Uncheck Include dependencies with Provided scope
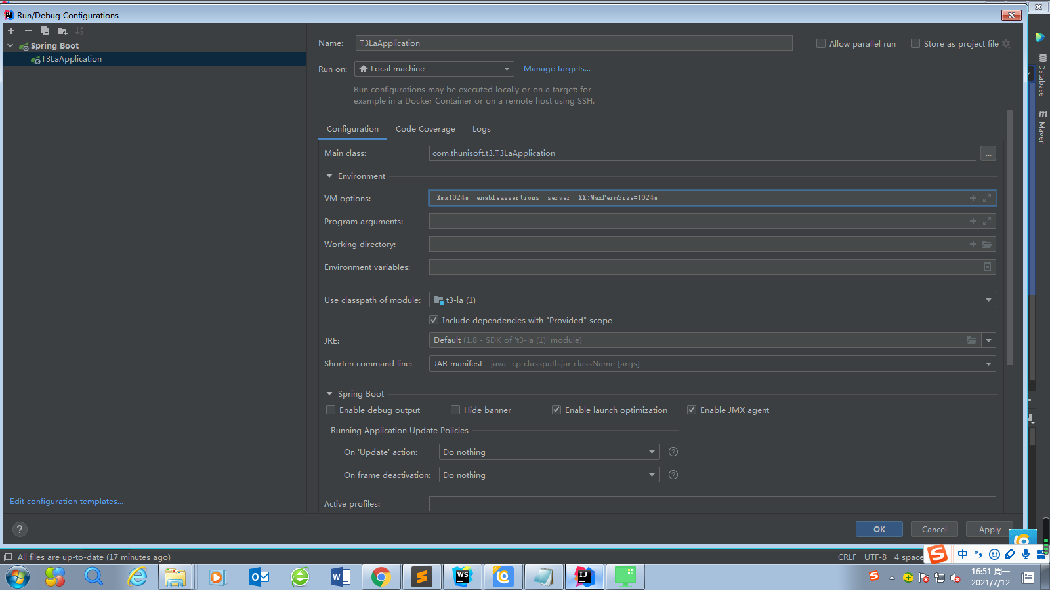 434,320
